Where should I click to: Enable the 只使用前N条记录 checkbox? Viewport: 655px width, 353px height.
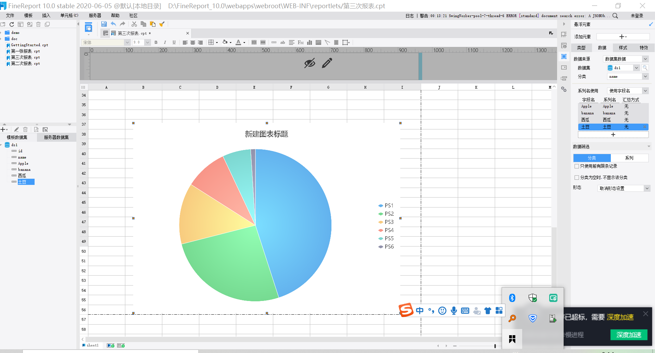coord(577,166)
